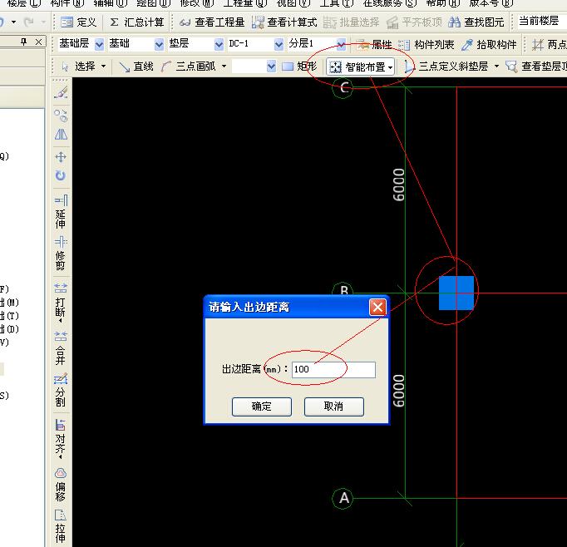Image resolution: width=567 pixels, height=547 pixels.
Task: Select the 延伸 extend tool
Action: point(61,212)
